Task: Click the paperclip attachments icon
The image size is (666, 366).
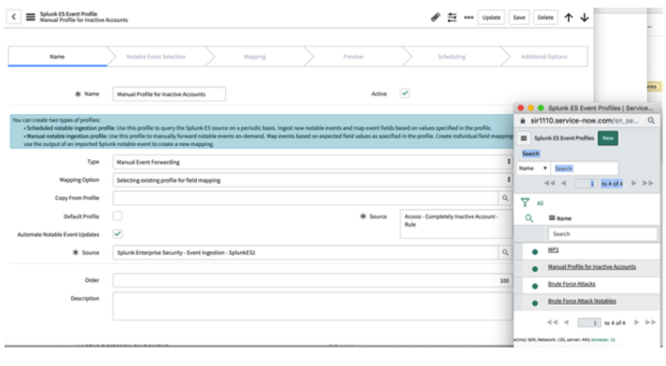Action: 435,17
